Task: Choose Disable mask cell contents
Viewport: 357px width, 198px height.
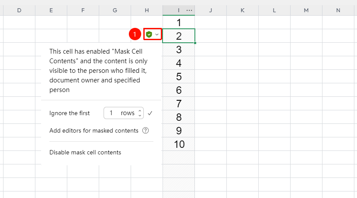Action: pyautogui.click(x=85, y=152)
